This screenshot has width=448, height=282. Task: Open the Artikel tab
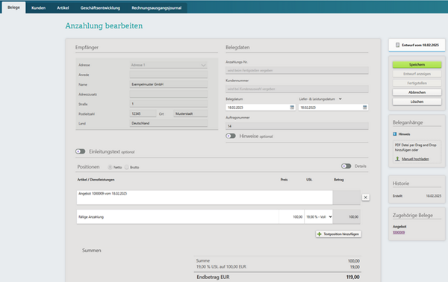pos(63,7)
